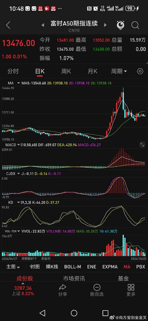Expand the 上证 index bar arrow
This screenshot has width=148, height=321.
[x=23, y=284]
